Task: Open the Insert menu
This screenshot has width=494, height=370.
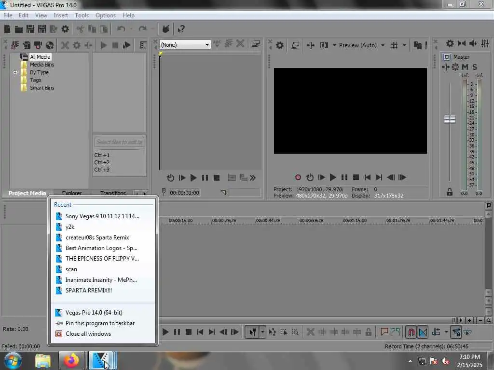Action: click(x=61, y=15)
